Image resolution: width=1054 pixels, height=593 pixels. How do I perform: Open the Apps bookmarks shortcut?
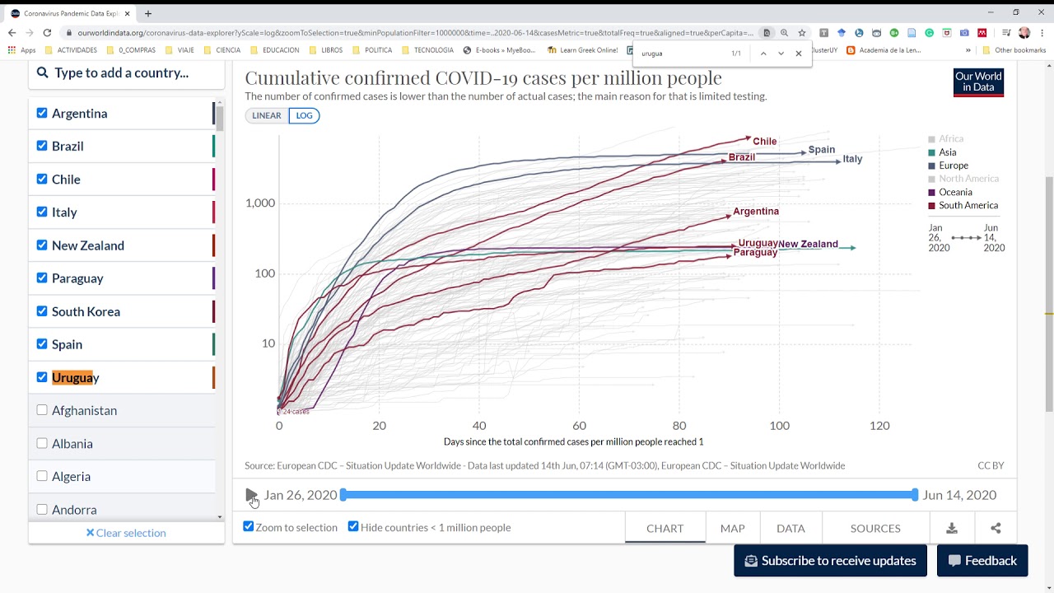[22, 50]
